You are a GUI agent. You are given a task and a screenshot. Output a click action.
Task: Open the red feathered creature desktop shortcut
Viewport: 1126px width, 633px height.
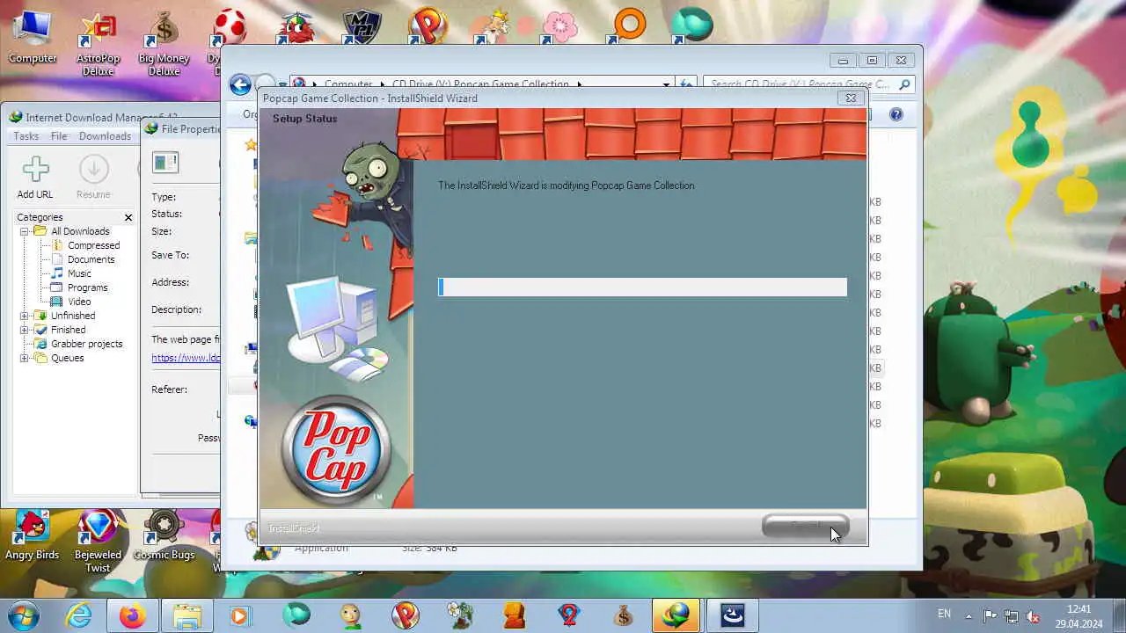click(x=296, y=26)
